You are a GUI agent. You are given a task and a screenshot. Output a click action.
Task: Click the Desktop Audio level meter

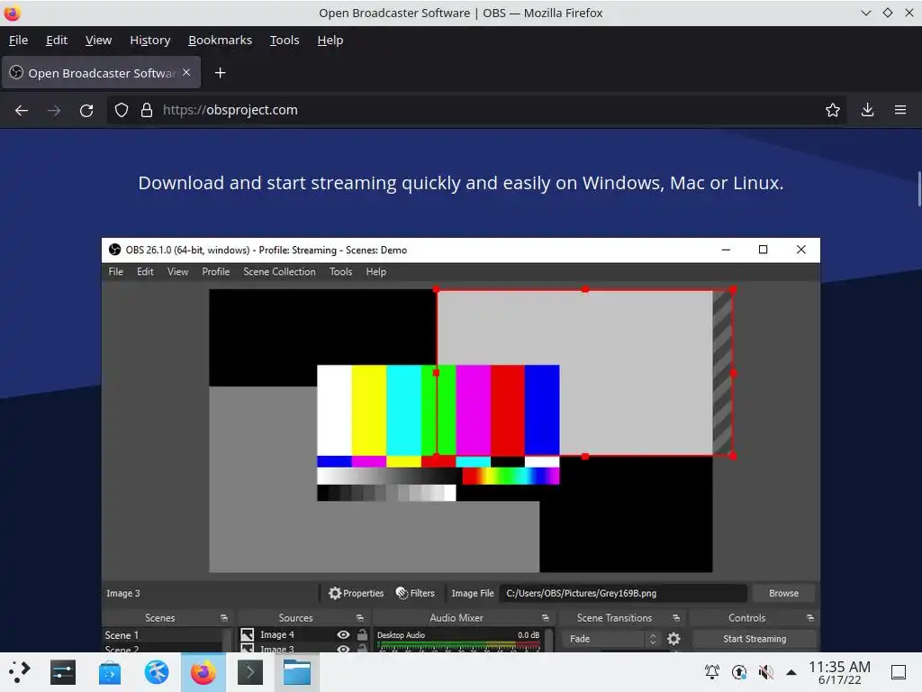pyautogui.click(x=458, y=645)
